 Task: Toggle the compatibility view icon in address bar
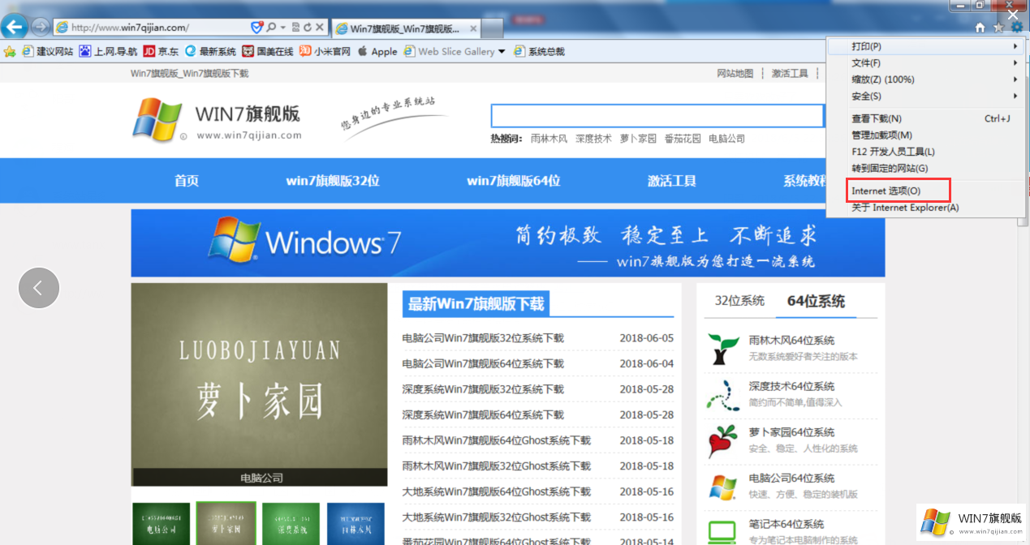coord(295,27)
